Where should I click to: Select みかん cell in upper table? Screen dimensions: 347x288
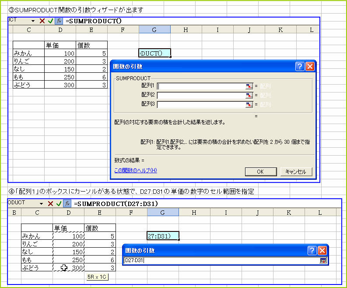pos(29,53)
